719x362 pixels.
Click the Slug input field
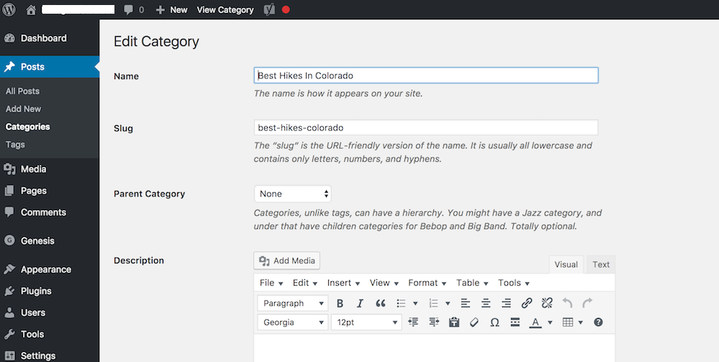(x=426, y=127)
